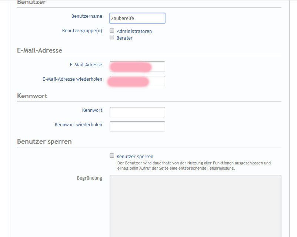Click the E-Mail-Adresse section heading

[40, 50]
